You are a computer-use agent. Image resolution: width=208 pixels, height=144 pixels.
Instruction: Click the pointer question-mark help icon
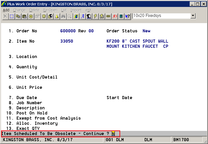pyautogui.click(x=128, y=16)
